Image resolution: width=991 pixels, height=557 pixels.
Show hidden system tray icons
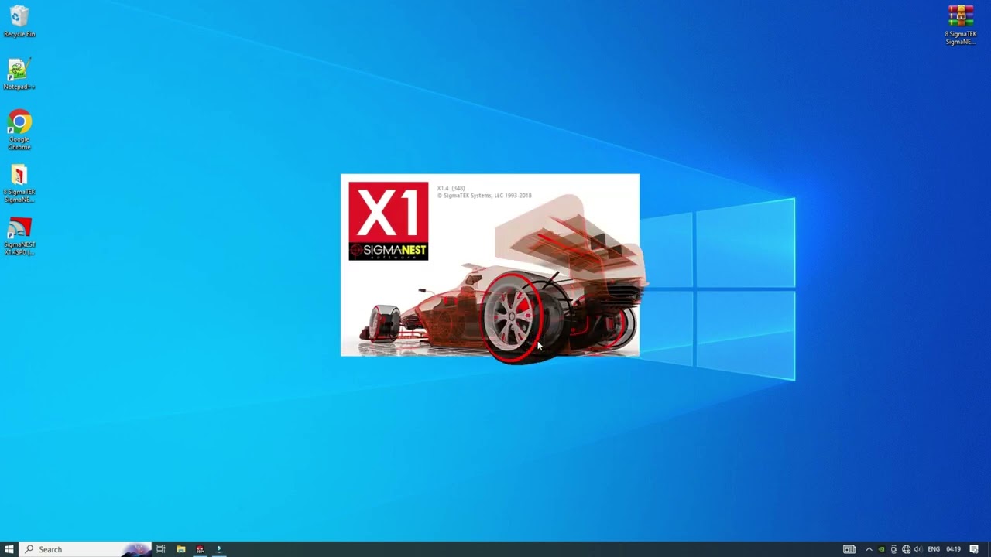(x=869, y=549)
